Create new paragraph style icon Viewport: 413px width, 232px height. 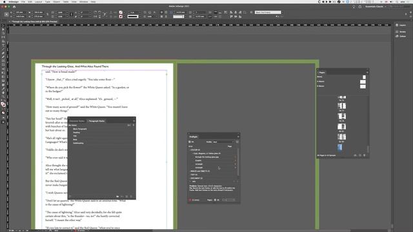(126, 197)
